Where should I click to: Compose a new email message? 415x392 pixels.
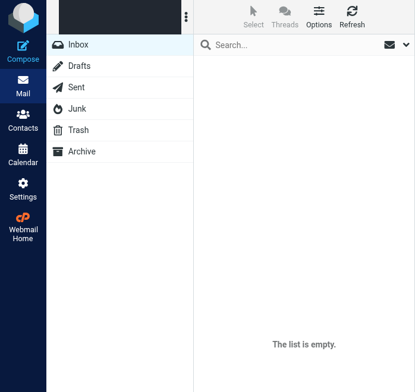23,52
